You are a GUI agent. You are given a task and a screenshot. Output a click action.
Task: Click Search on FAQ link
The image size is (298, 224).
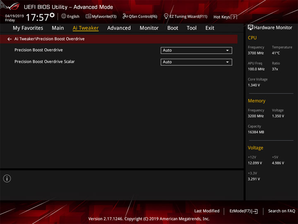tap(281, 211)
